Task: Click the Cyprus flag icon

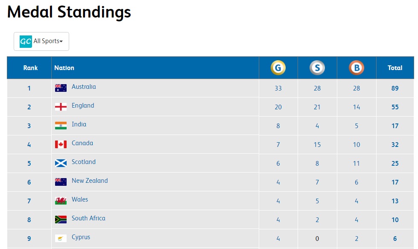Action: point(61,238)
